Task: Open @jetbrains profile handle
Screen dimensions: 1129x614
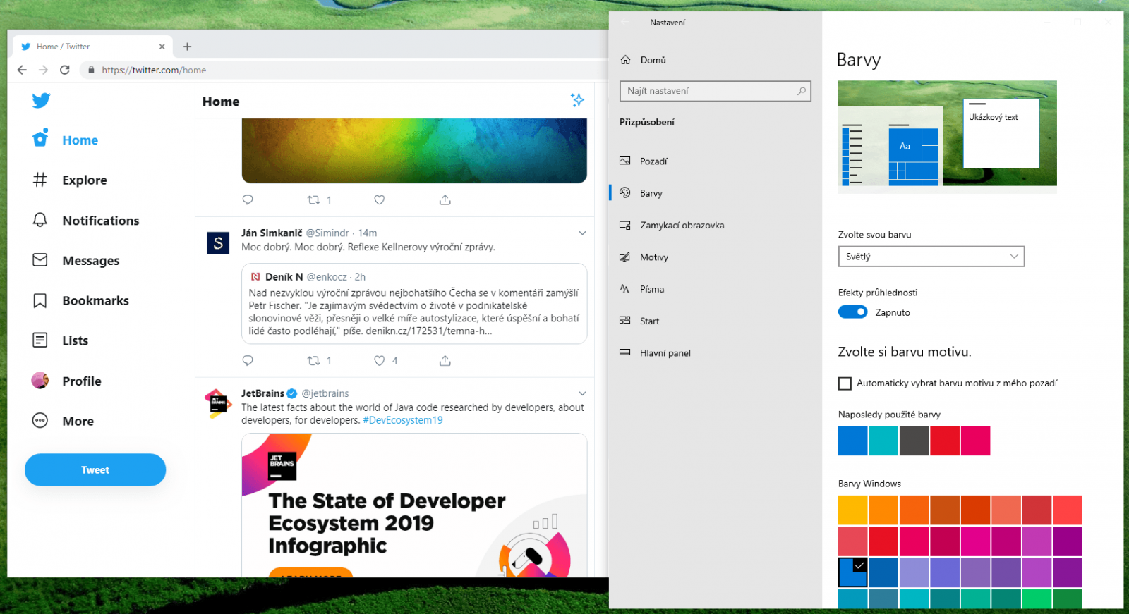Action: (x=325, y=393)
